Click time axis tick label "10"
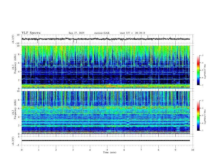 [193, 150]
